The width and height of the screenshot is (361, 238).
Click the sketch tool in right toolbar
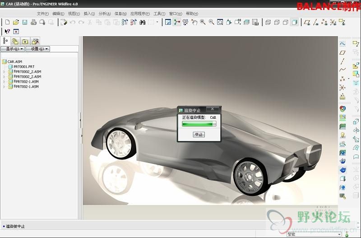342,43
